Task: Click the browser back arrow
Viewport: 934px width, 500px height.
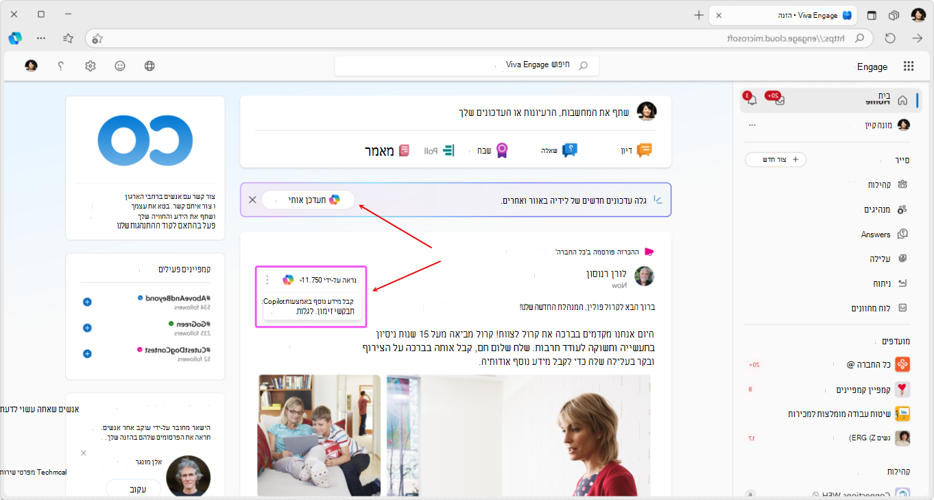Action: coord(918,38)
